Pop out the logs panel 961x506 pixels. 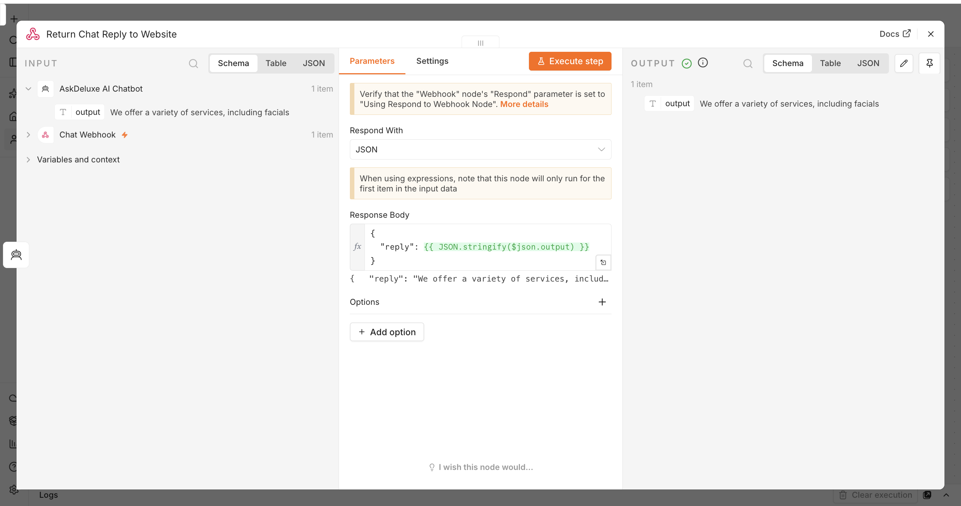(927, 495)
